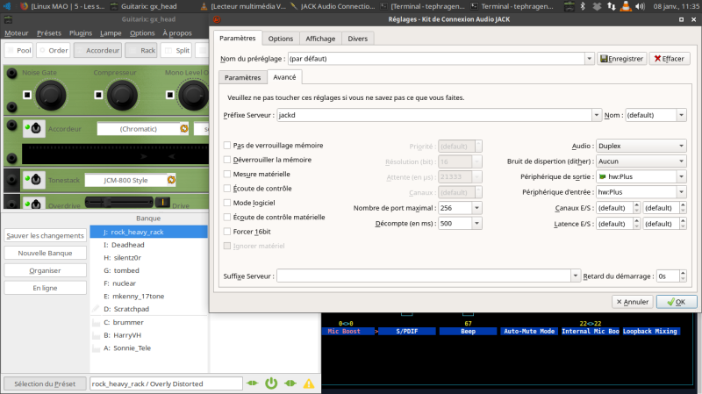This screenshot has width=702, height=394.
Task: Click the green arrows icon left of power icon
Action: tap(252, 383)
